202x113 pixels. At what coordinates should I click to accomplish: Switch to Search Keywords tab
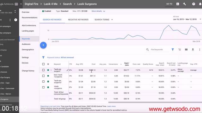pos(52,19)
